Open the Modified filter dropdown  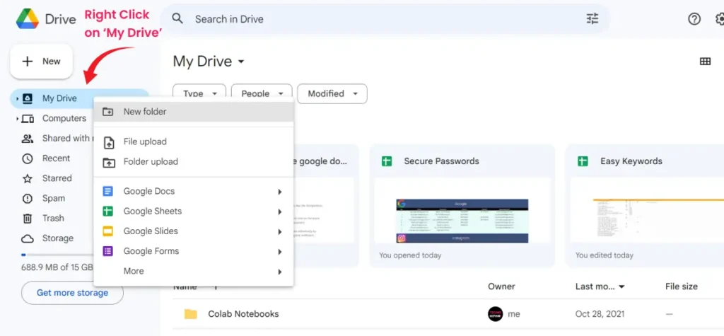pyautogui.click(x=332, y=93)
